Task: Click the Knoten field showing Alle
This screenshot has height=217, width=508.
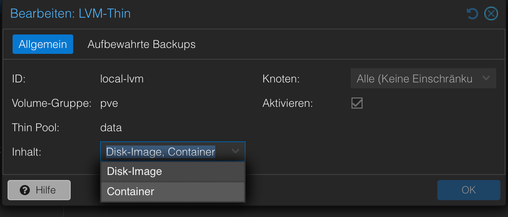Action: pos(423,78)
